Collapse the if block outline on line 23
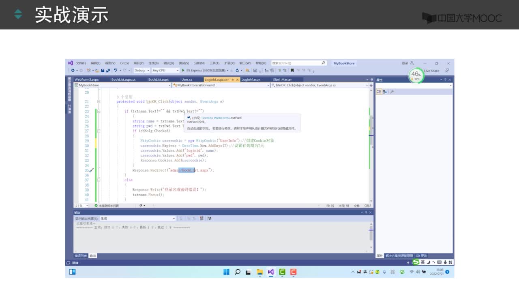The width and height of the screenshot is (519, 292). (99, 112)
